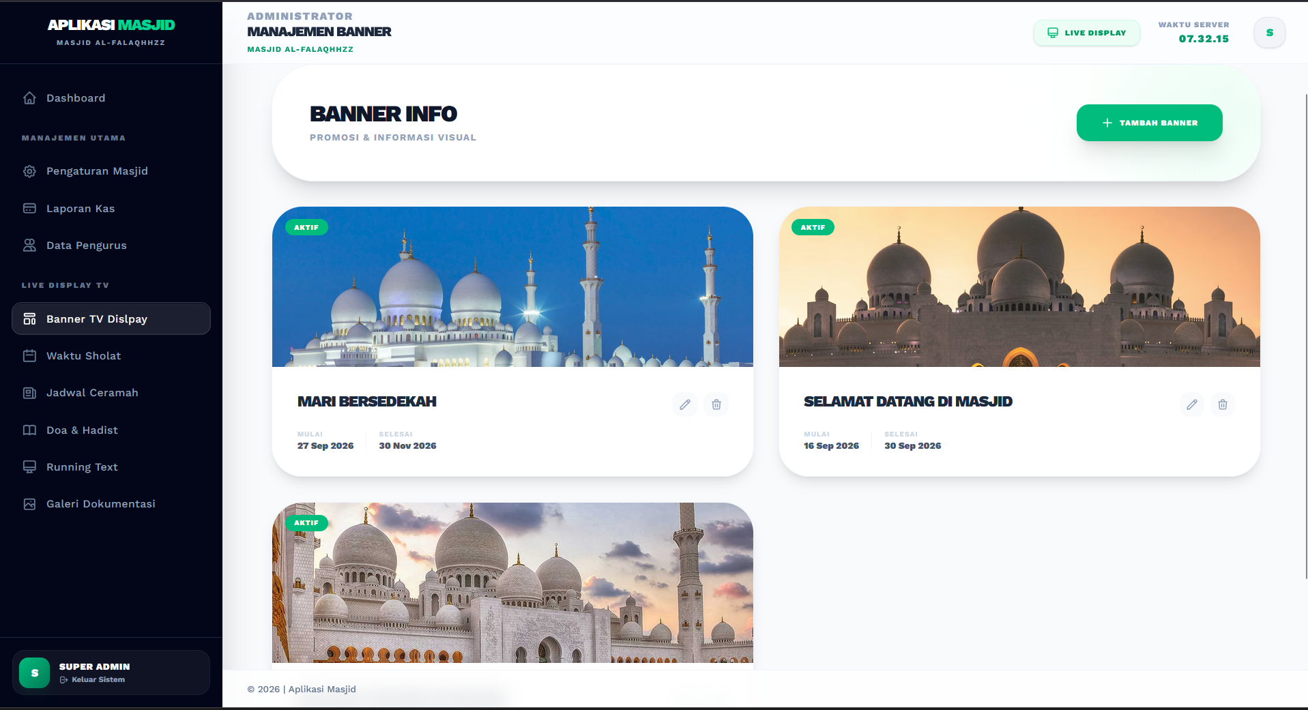Select Banner TV Dislpay menu entry
1308x710 pixels.
pos(111,319)
